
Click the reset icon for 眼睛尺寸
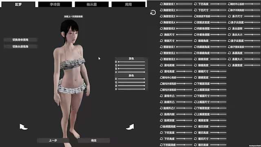(195, 71)
